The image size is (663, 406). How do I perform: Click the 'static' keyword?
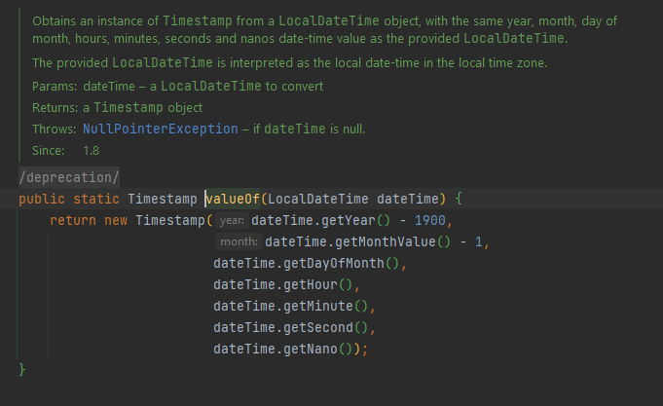click(x=96, y=199)
